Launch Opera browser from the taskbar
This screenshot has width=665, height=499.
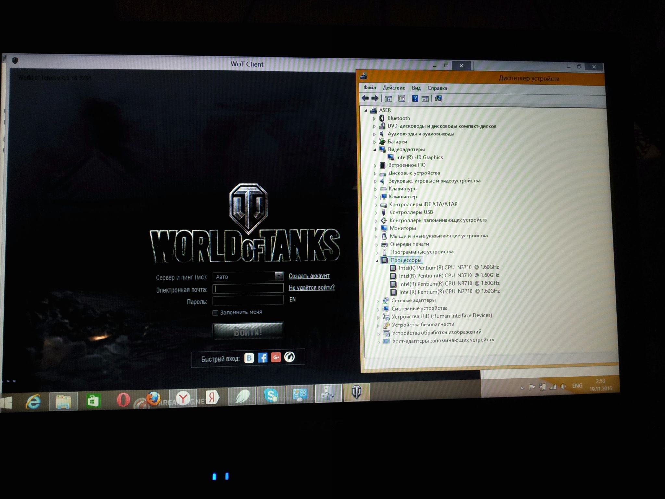point(123,400)
